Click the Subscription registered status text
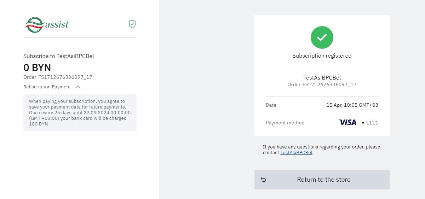Screen dimensions: 425x199 [322, 56]
